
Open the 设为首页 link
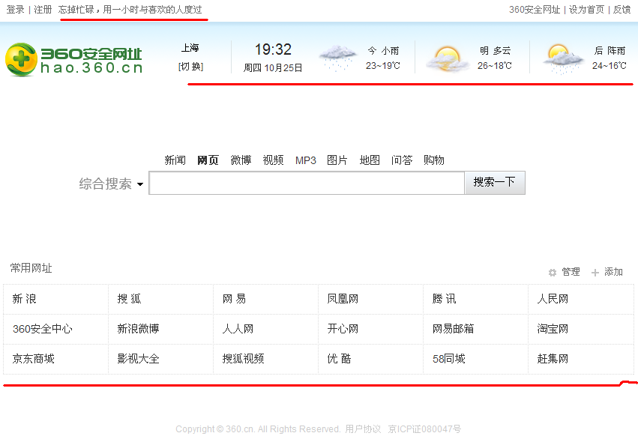pyautogui.click(x=586, y=10)
